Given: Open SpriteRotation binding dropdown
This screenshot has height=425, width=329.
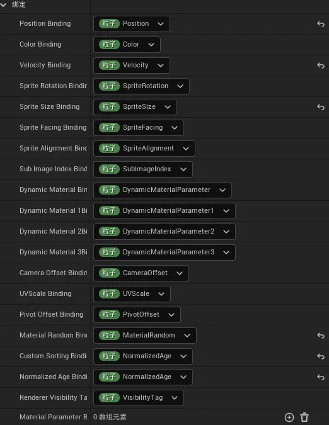Looking at the screenshot, I should 141,86.
